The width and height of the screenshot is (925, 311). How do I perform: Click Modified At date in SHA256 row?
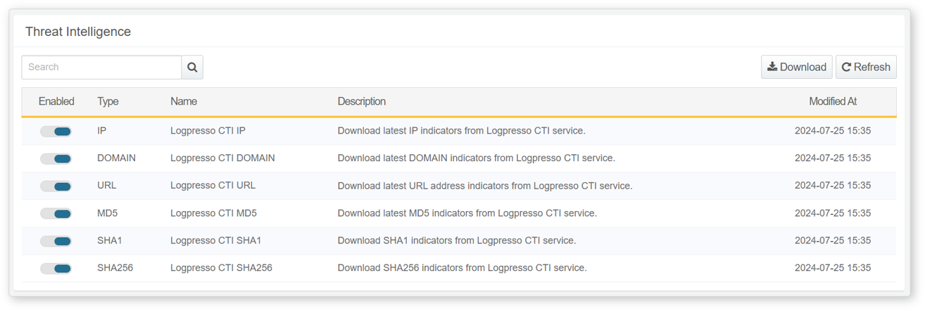(833, 268)
